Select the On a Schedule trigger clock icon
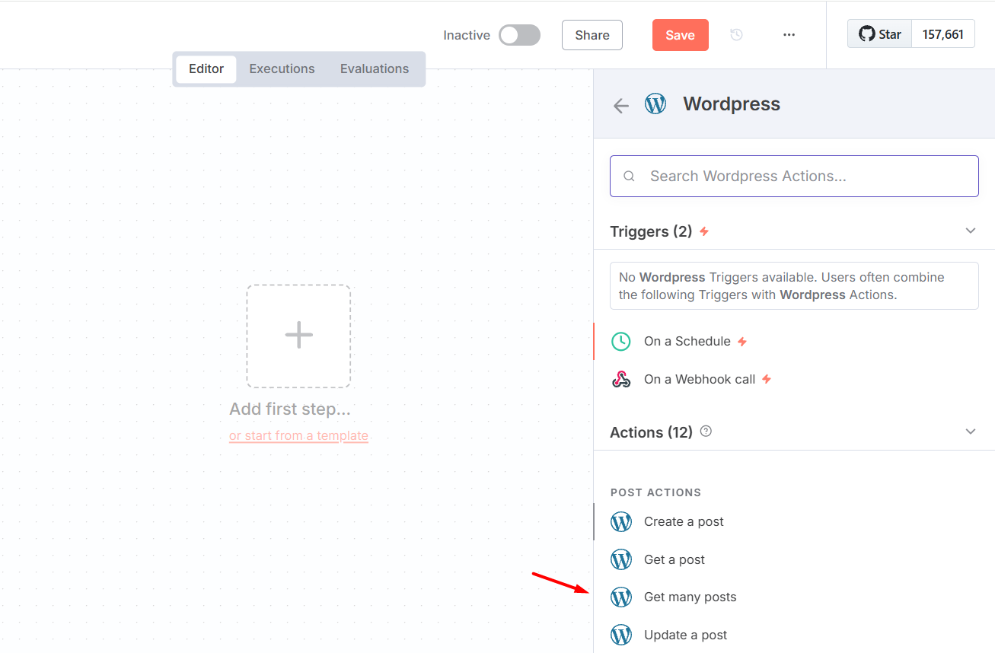This screenshot has height=653, width=995. coord(621,341)
